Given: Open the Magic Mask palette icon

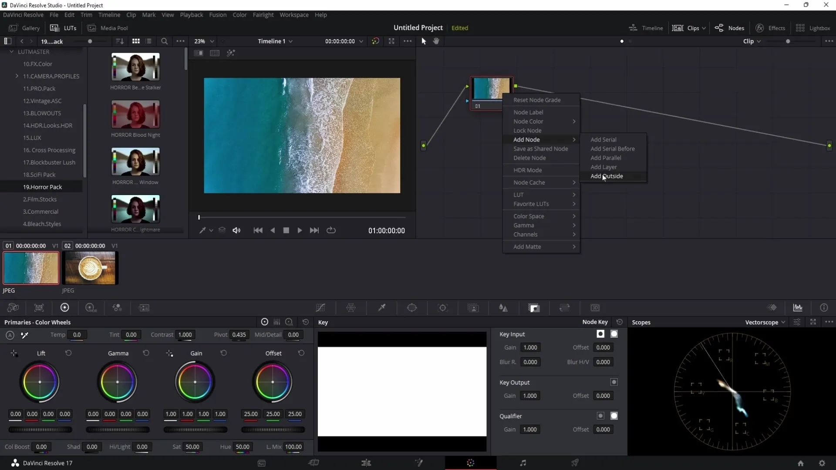Looking at the screenshot, I should 473,308.
